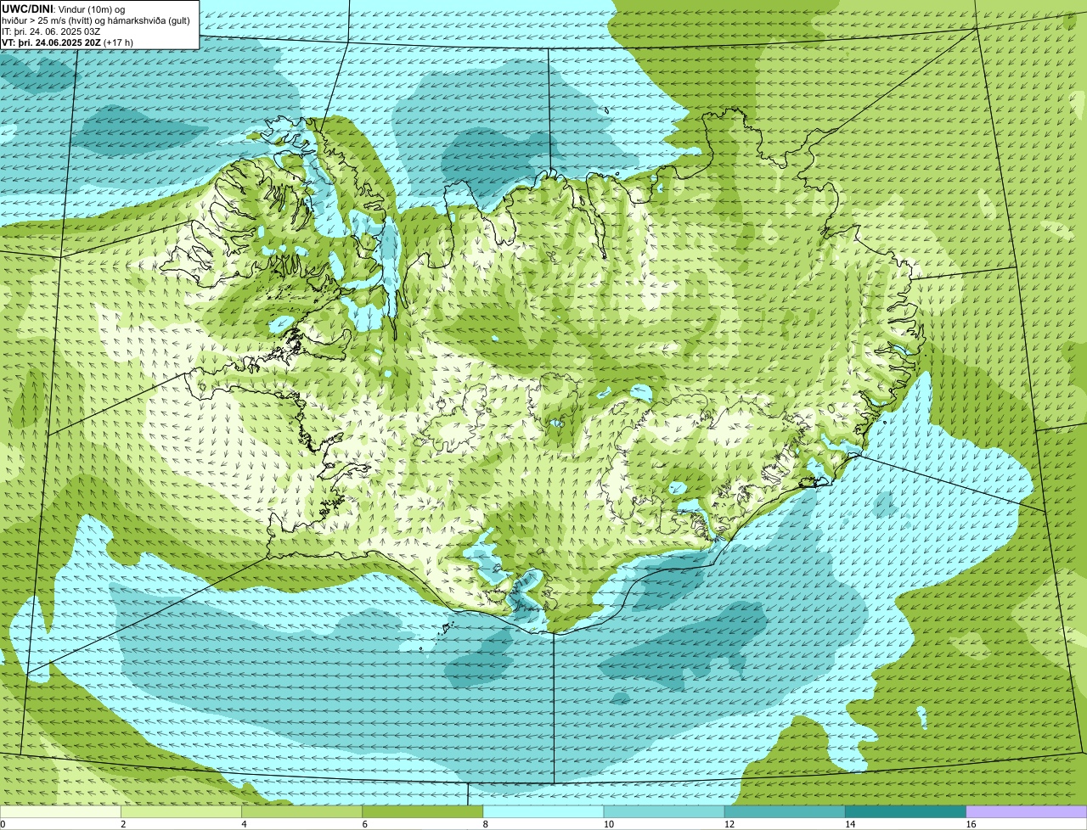Click the legend scale label '0'
The image size is (1087, 830).
click(x=3, y=824)
